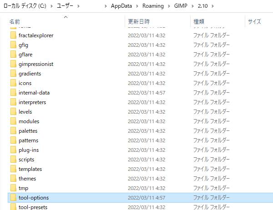The height and width of the screenshot is (210, 273).
Task: Click the 種類 column header
Action: [199, 21]
